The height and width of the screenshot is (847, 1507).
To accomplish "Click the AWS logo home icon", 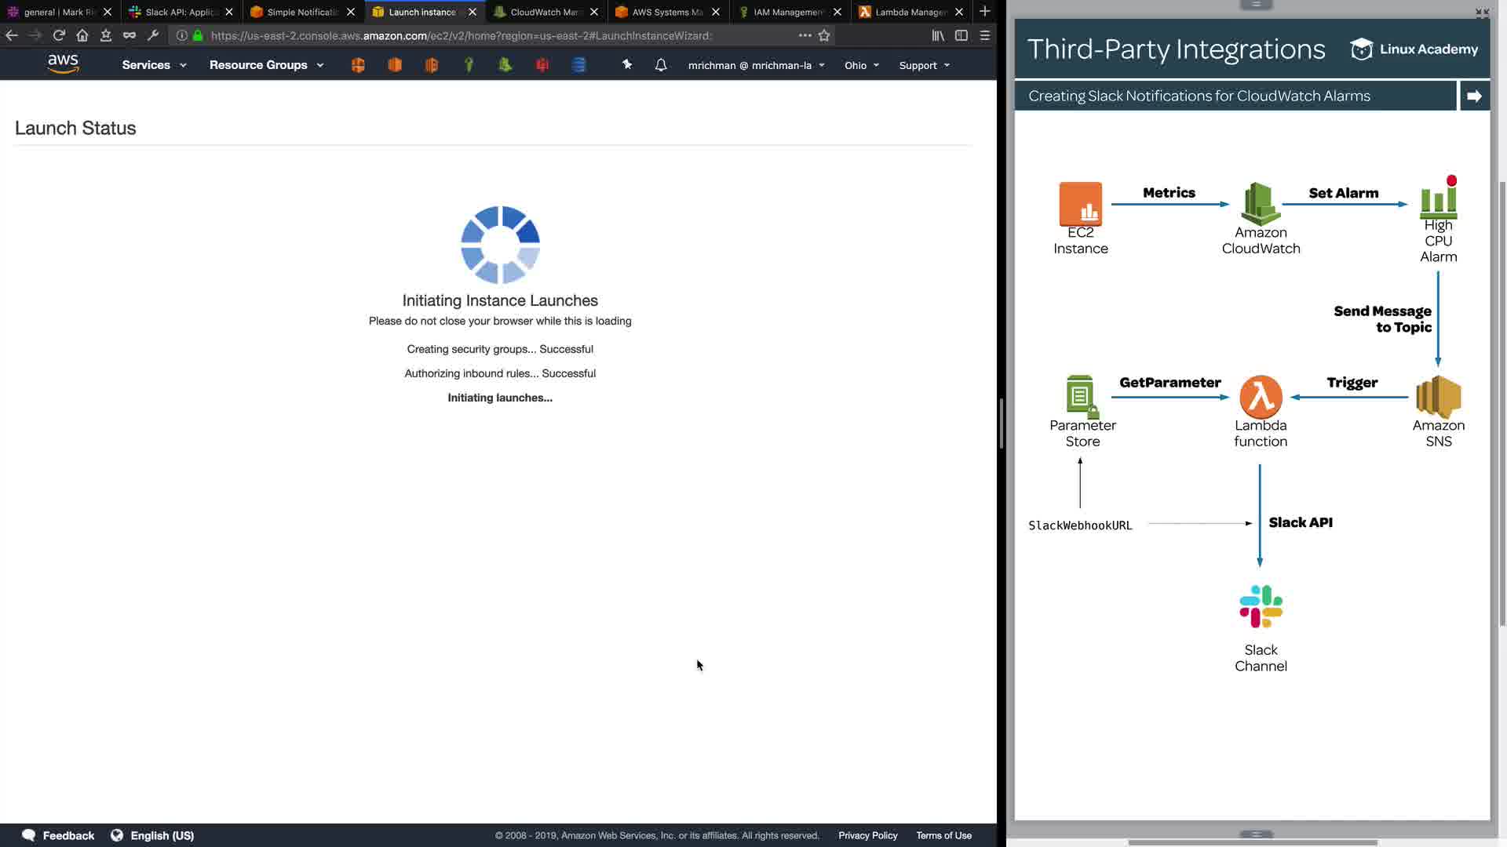I will click(x=63, y=64).
